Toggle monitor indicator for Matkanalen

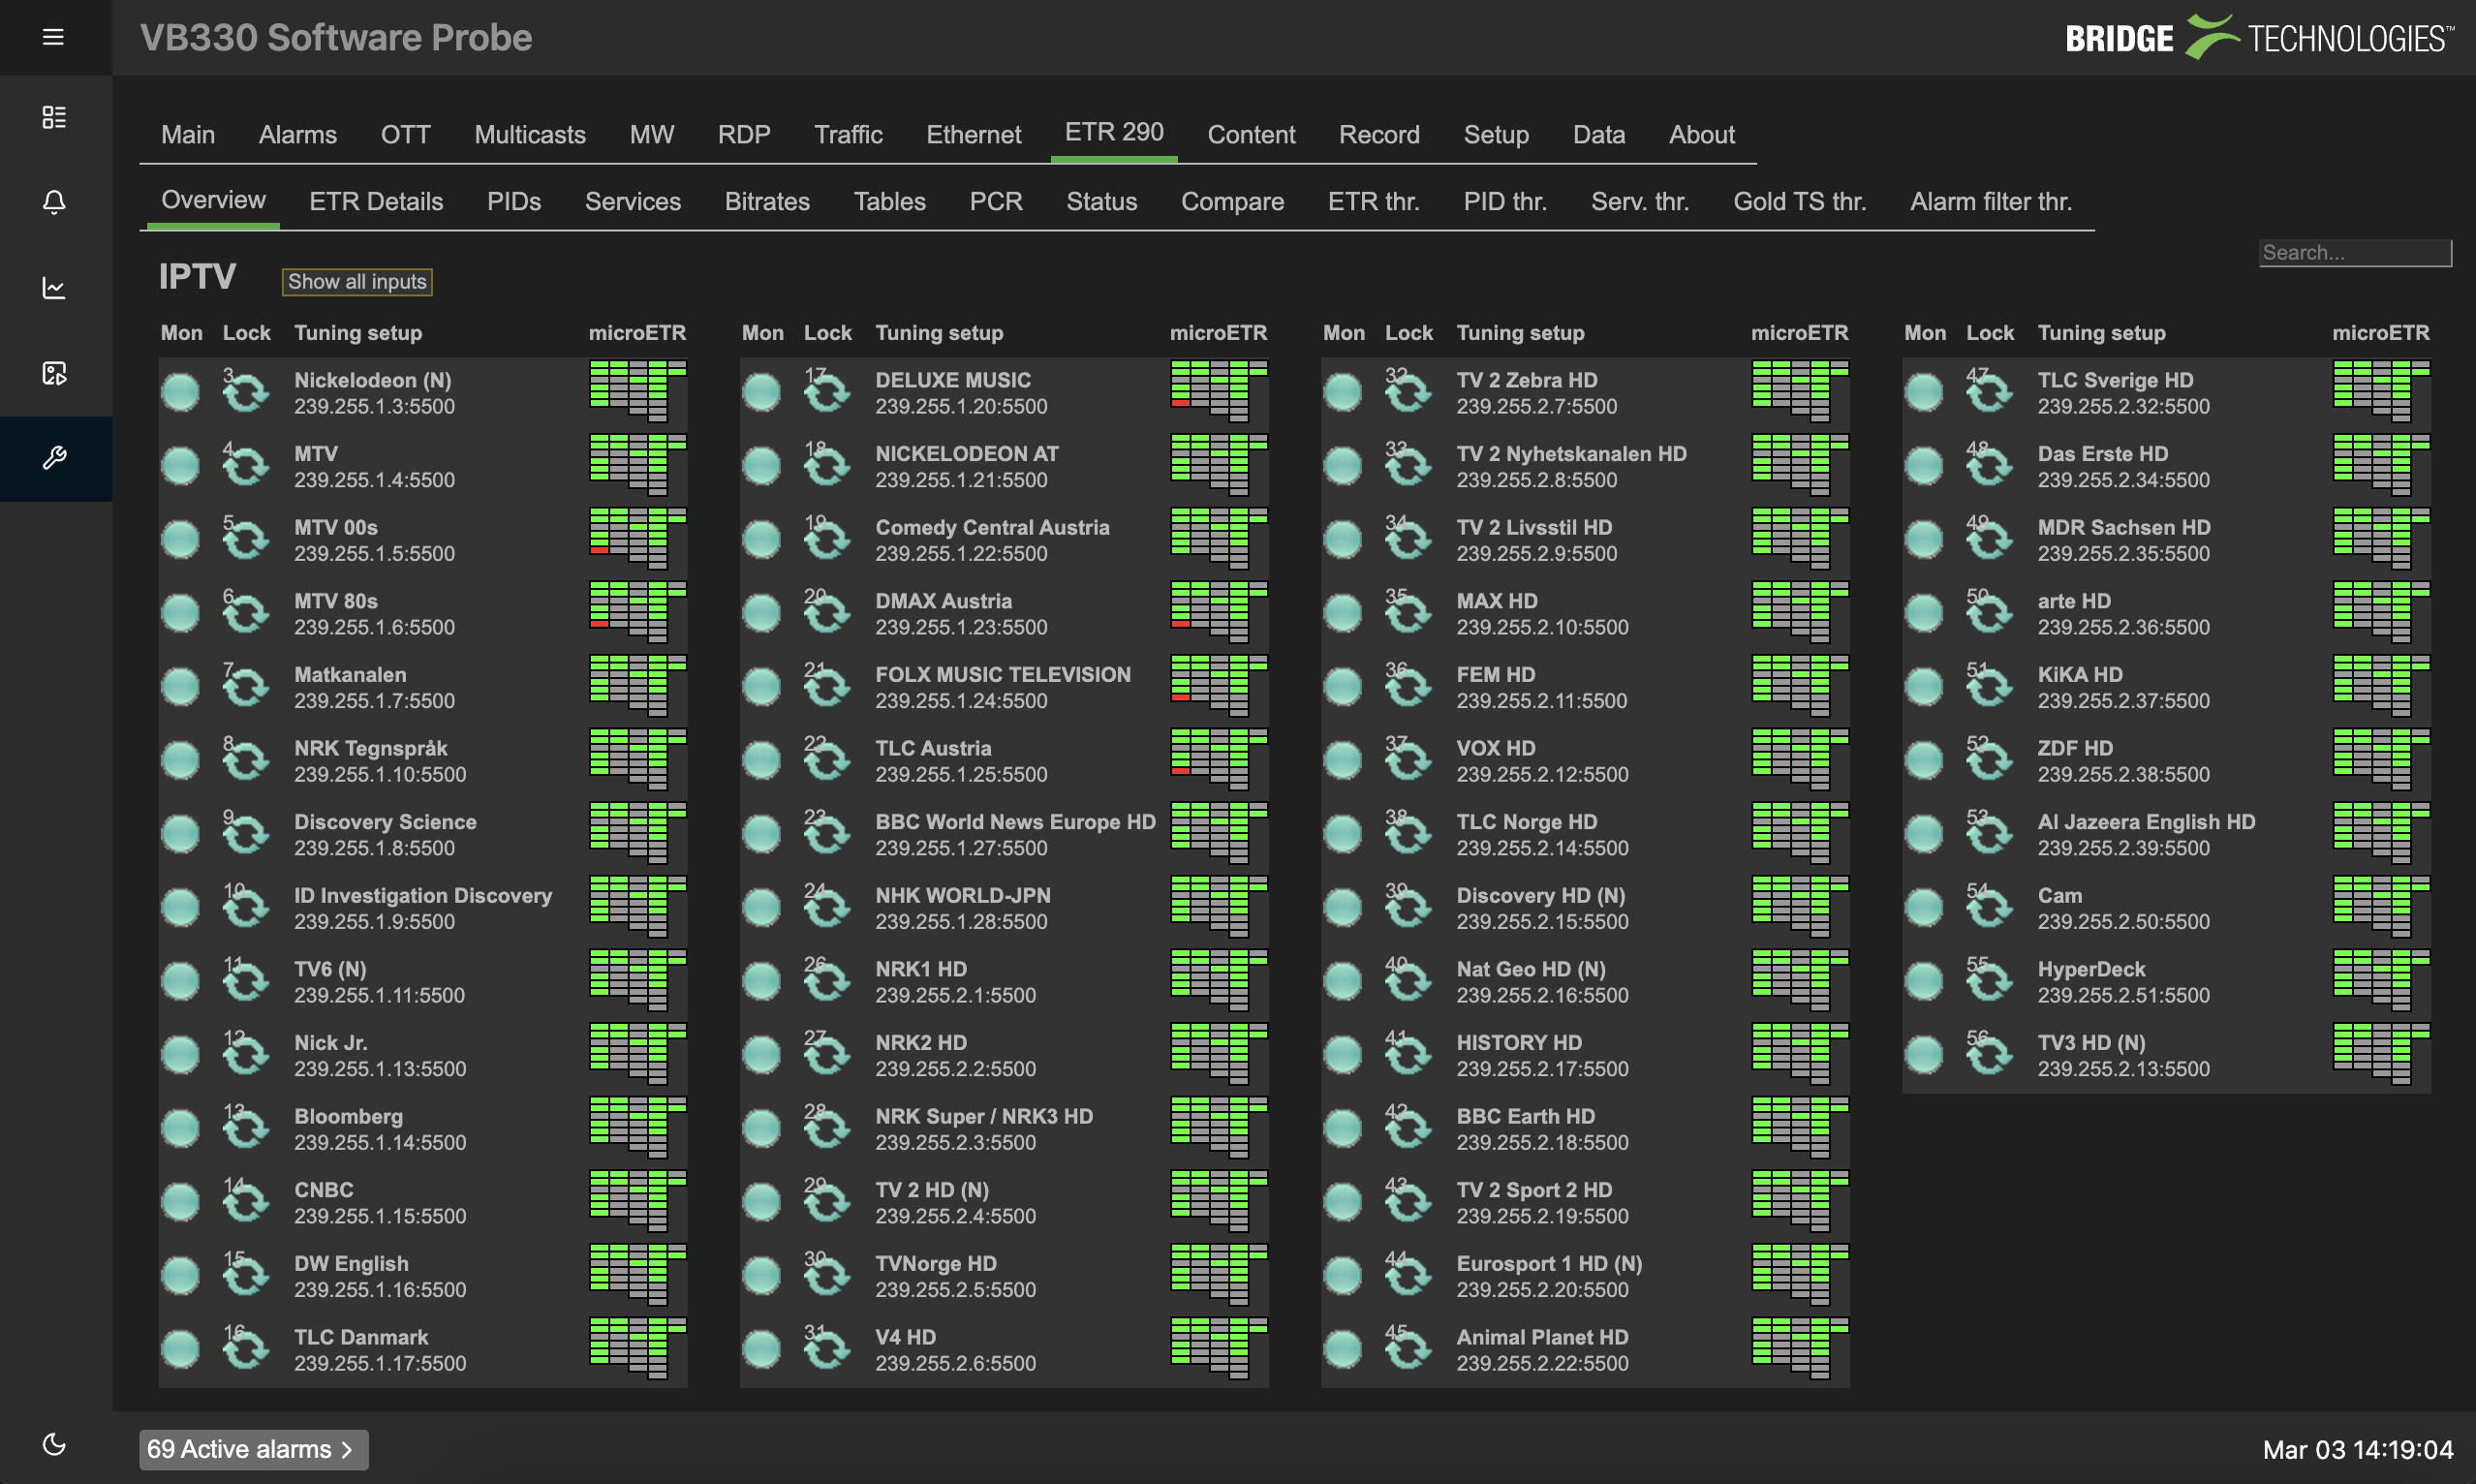click(x=181, y=687)
